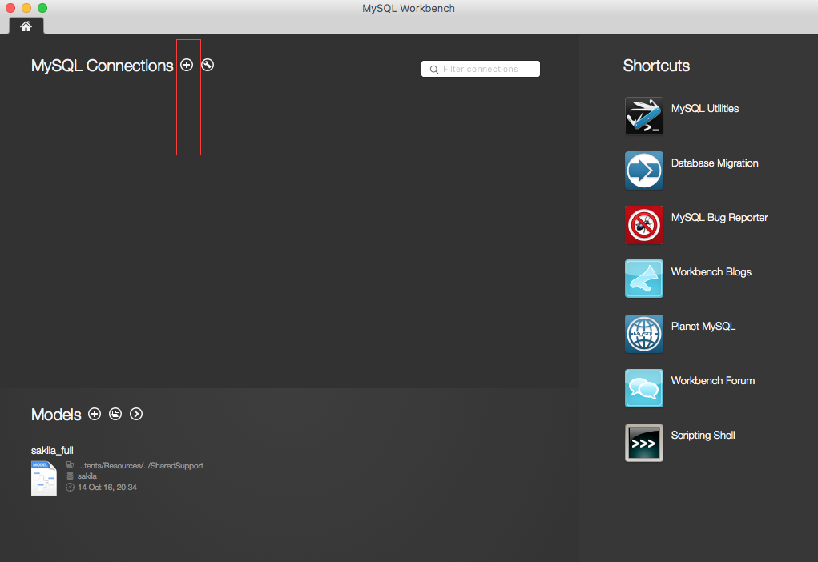This screenshot has height=562, width=818.
Task: Select the sakila_full model name
Action: point(52,450)
